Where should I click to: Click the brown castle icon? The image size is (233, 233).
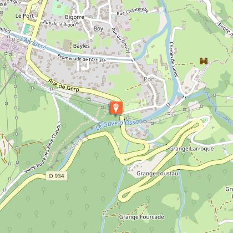(x=204, y=61)
